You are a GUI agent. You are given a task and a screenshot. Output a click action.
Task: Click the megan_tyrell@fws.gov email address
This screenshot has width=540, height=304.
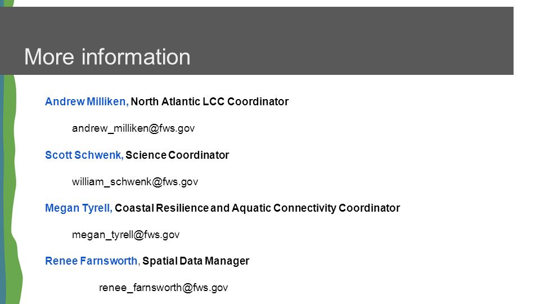point(125,235)
